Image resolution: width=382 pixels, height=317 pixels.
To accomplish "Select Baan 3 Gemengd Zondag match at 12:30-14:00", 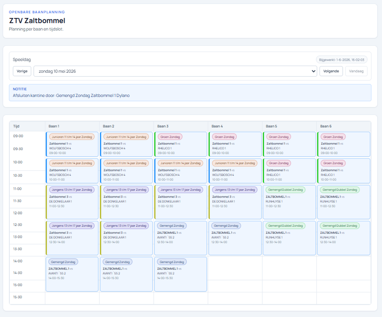I will coord(181,238).
